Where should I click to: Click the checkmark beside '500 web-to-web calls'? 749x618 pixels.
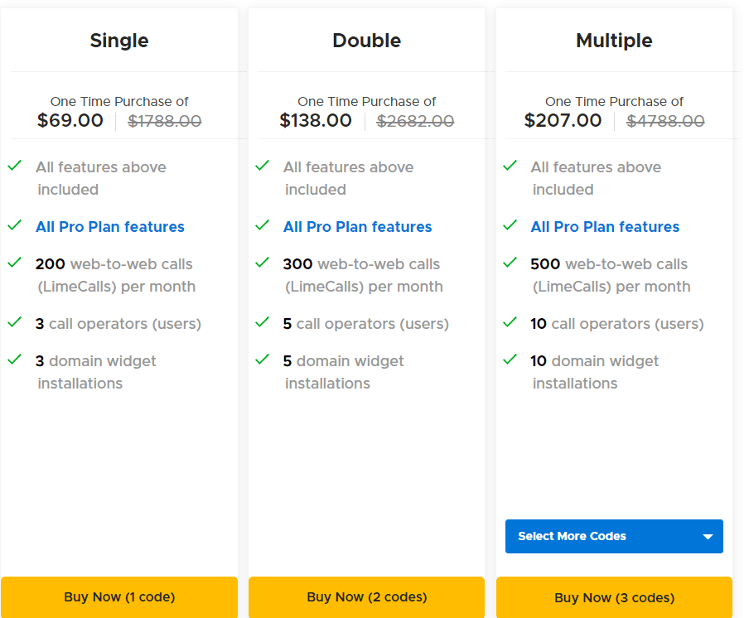coord(510,263)
